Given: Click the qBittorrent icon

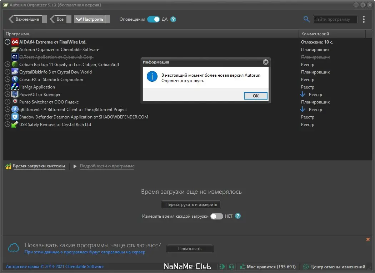Looking at the screenshot, I should [15, 109].
